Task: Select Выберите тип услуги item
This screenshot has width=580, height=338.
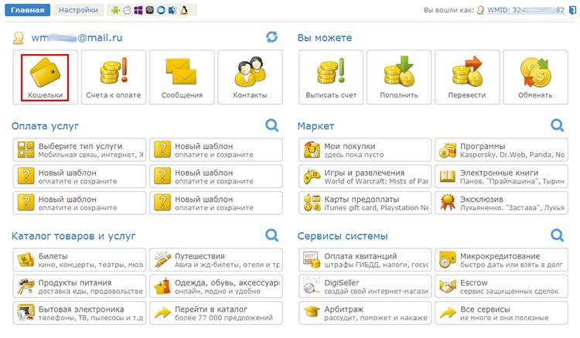Action: click(80, 150)
